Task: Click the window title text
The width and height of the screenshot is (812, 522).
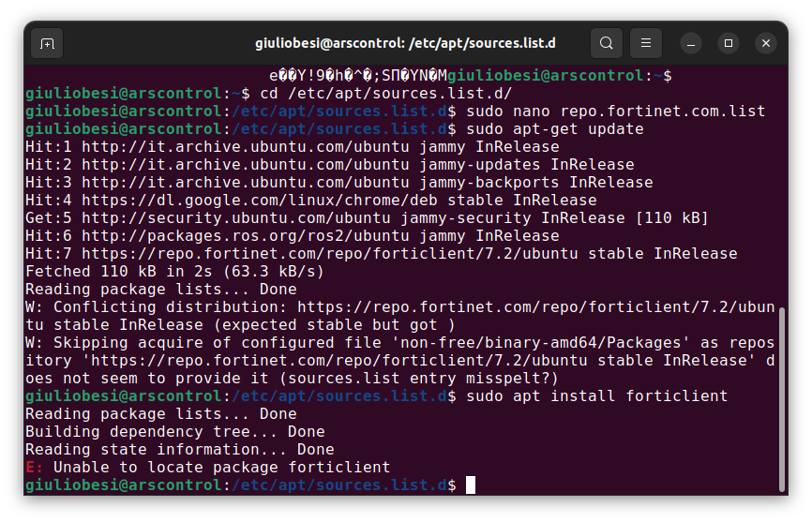Action: click(405, 43)
